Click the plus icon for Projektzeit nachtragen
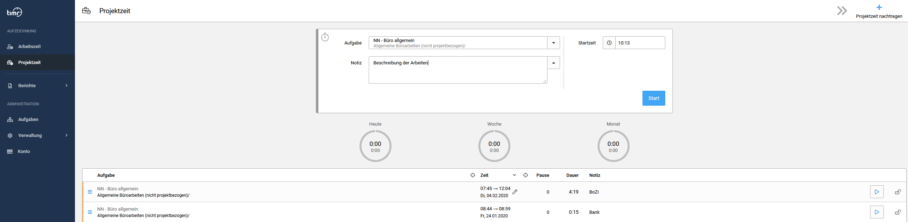Image resolution: width=908 pixels, height=222 pixels. click(x=879, y=7)
